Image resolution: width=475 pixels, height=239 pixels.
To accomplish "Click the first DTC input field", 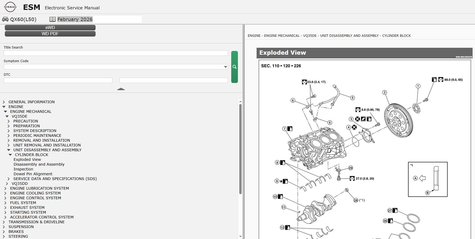I will [58, 80].
